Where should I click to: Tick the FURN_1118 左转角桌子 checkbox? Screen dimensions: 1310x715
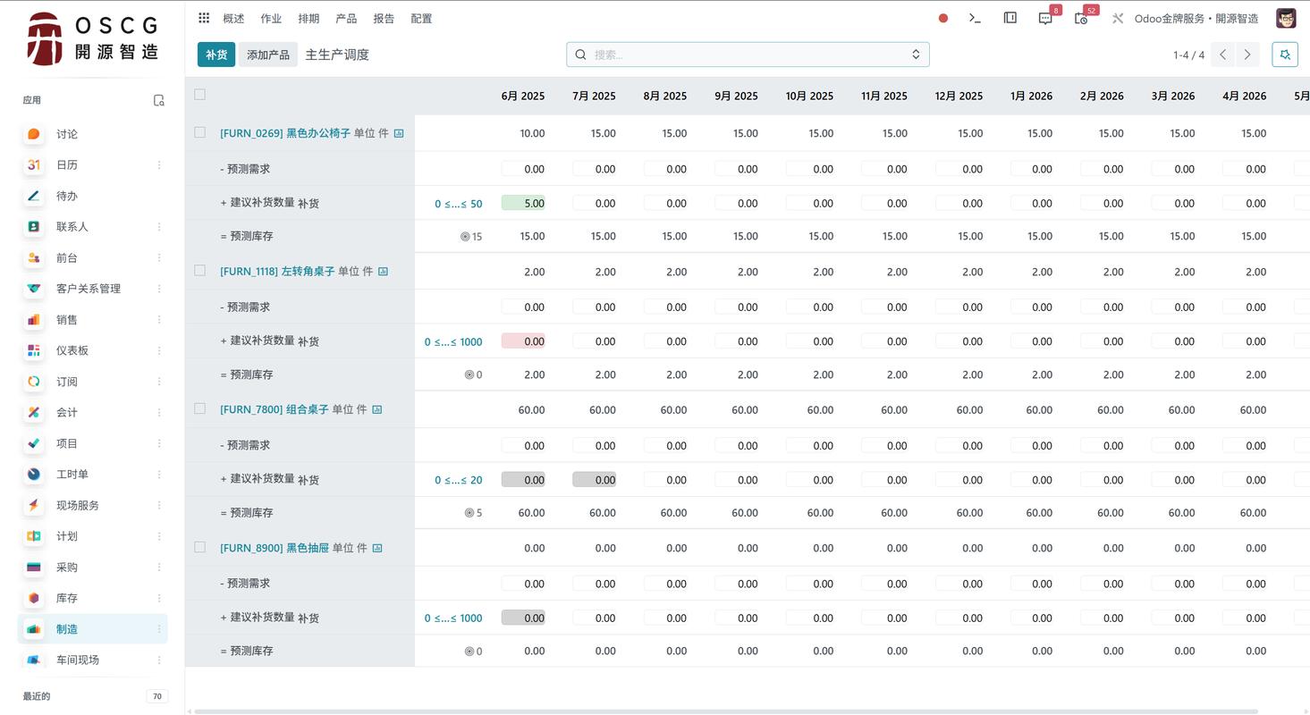pyautogui.click(x=199, y=271)
